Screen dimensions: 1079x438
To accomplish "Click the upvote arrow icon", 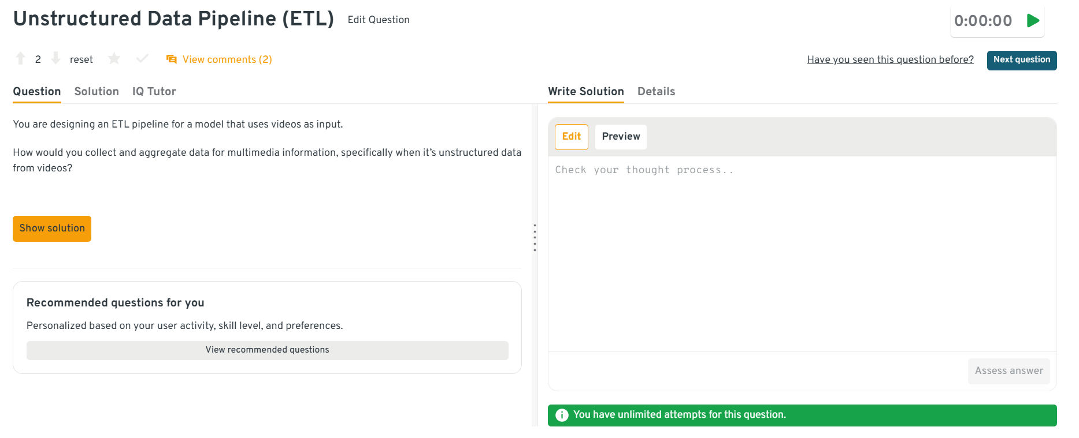I will click(x=21, y=58).
